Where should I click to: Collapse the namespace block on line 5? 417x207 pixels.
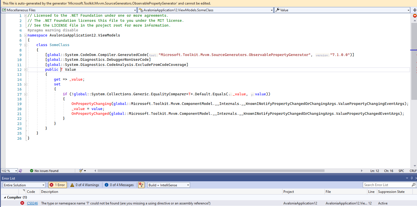point(26,35)
